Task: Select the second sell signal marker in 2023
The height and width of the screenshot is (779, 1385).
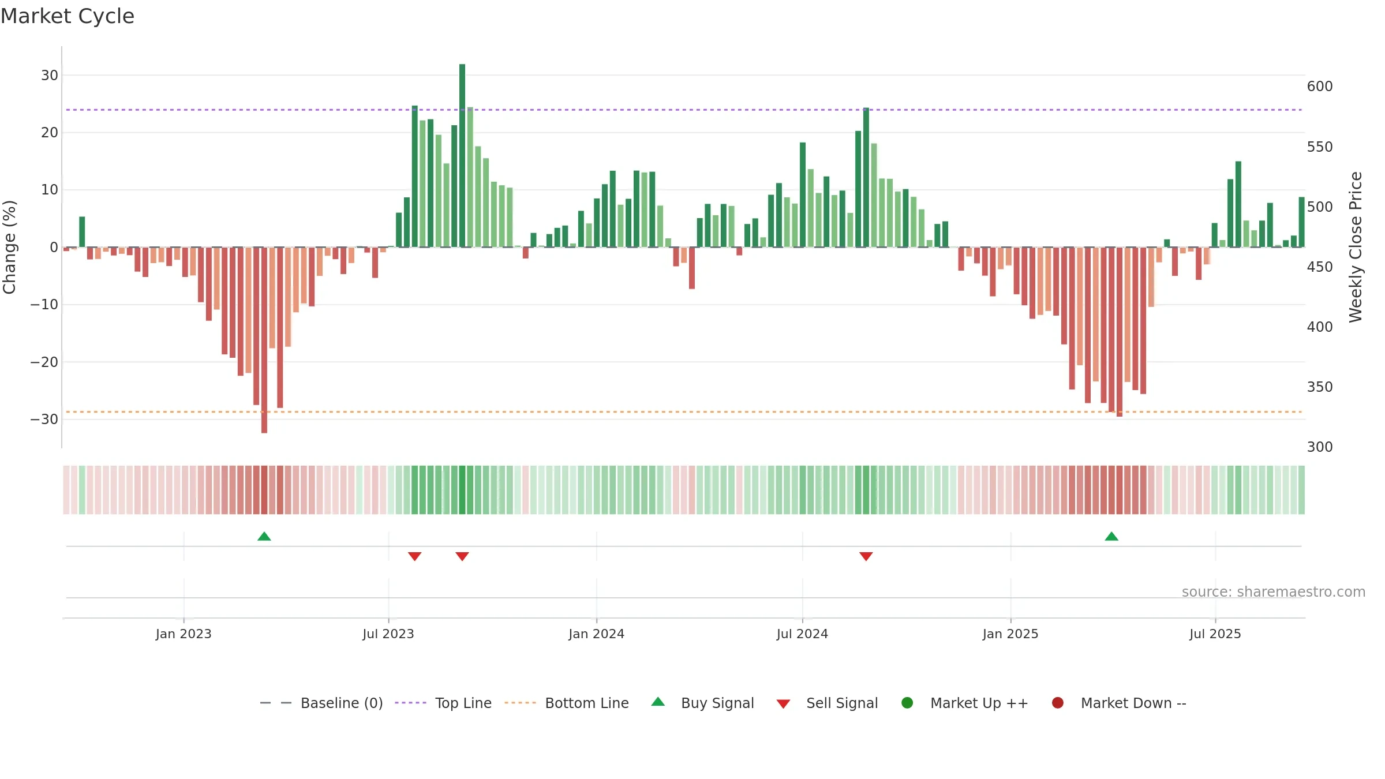Action: [462, 556]
